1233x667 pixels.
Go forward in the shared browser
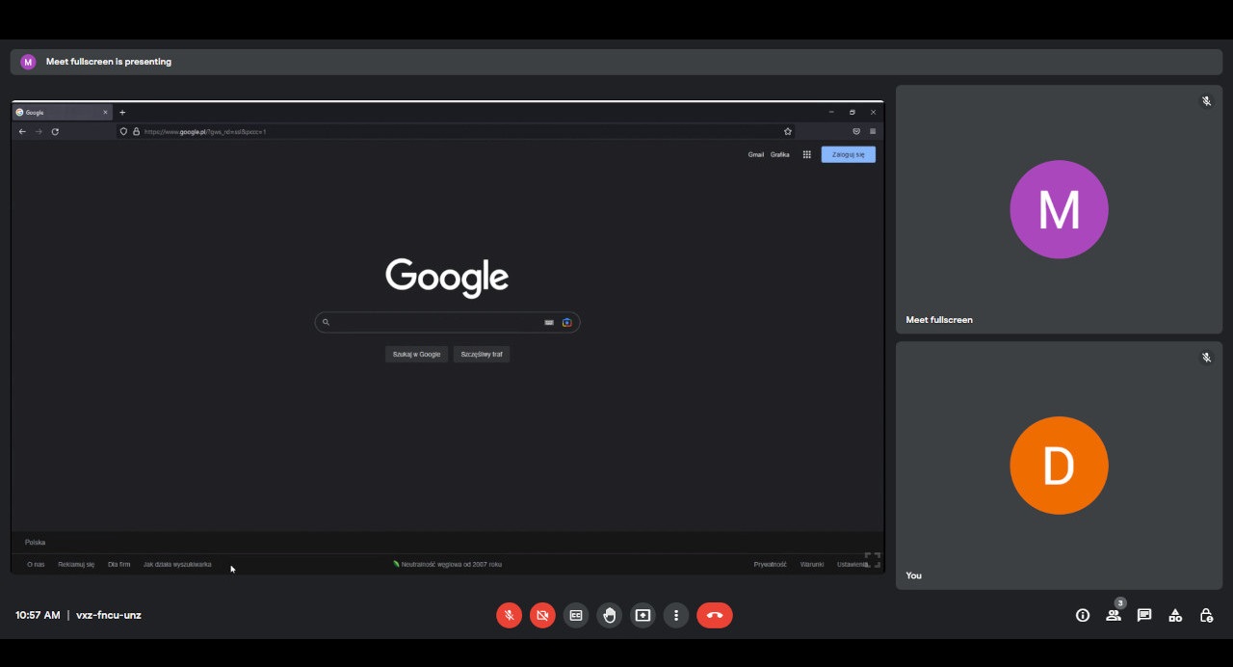39,131
